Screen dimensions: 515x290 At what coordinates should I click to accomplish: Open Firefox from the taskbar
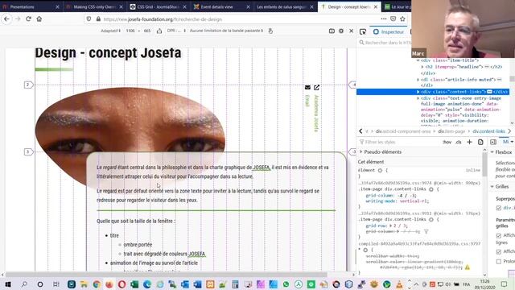tap(109, 284)
